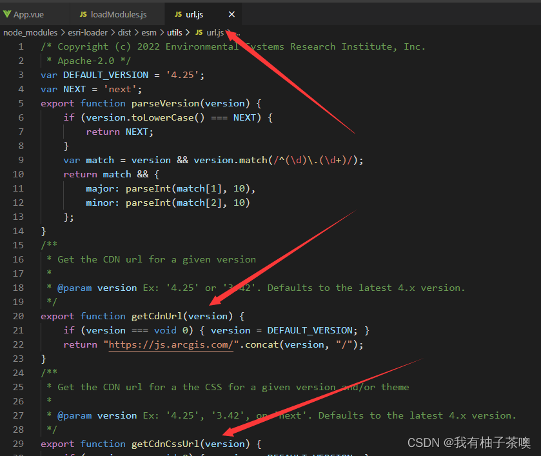Open the esri-loader breadcrumb dropdown
The width and height of the screenshot is (541, 456).
coord(88,32)
